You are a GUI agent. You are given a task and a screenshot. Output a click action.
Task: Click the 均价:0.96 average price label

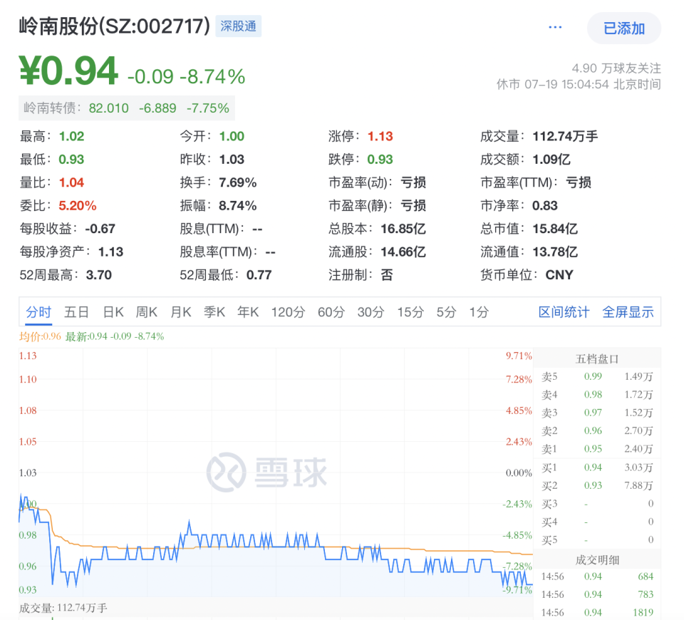[40, 336]
